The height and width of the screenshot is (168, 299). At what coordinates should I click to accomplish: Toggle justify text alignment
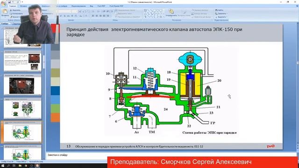[x=104, y=16]
